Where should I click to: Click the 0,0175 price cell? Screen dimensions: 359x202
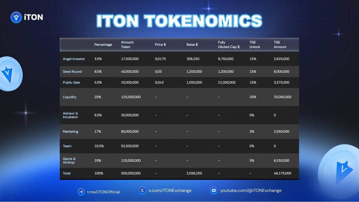coord(161,59)
